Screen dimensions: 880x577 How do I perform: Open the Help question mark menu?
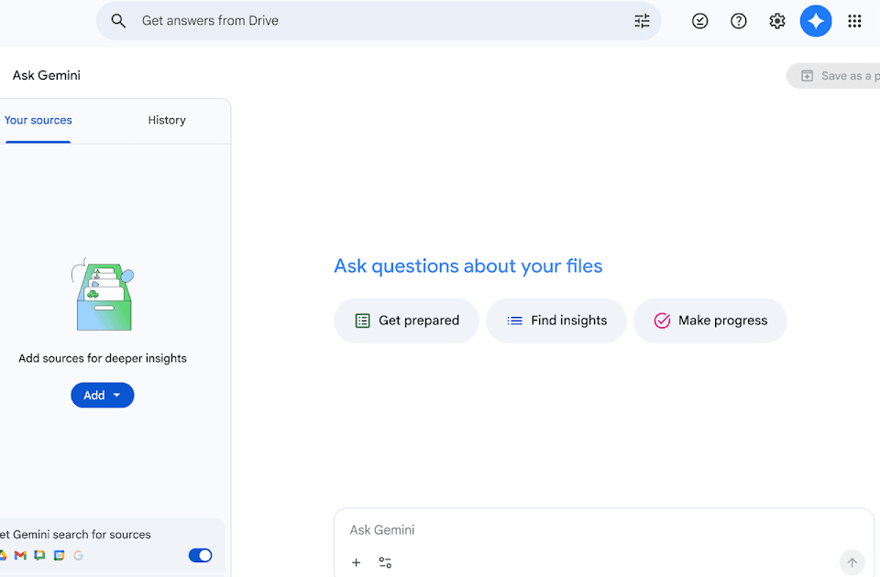(x=739, y=21)
